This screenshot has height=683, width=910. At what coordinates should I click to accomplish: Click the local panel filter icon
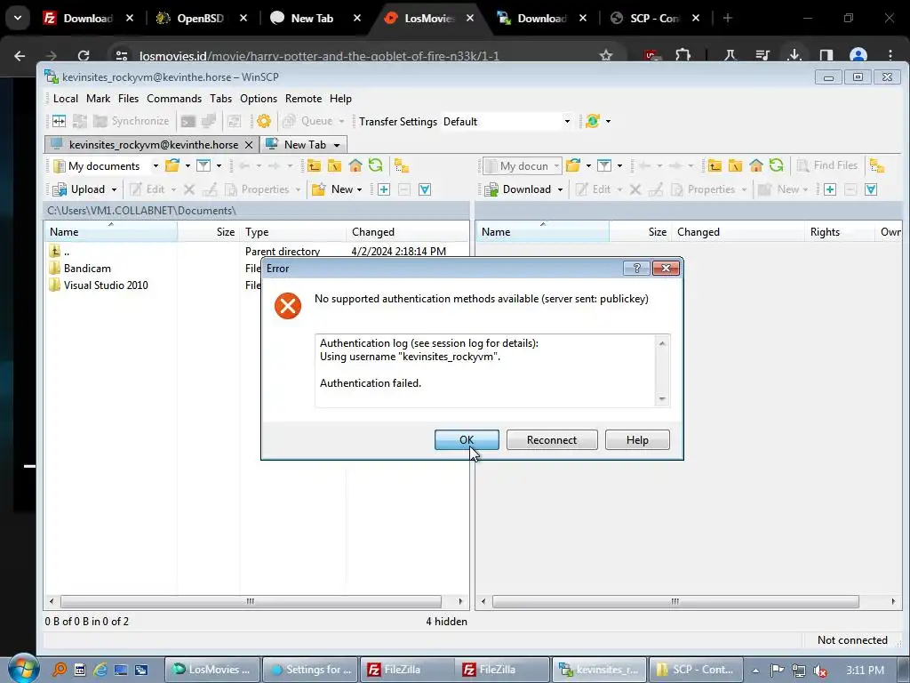point(204,165)
